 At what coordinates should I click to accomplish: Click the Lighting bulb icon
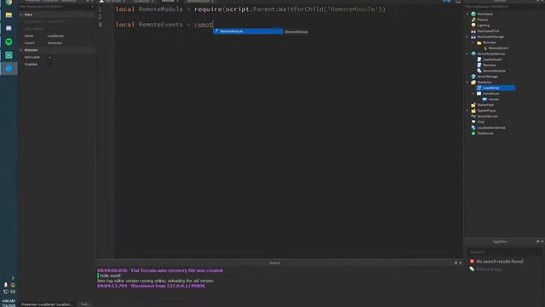click(x=473, y=25)
